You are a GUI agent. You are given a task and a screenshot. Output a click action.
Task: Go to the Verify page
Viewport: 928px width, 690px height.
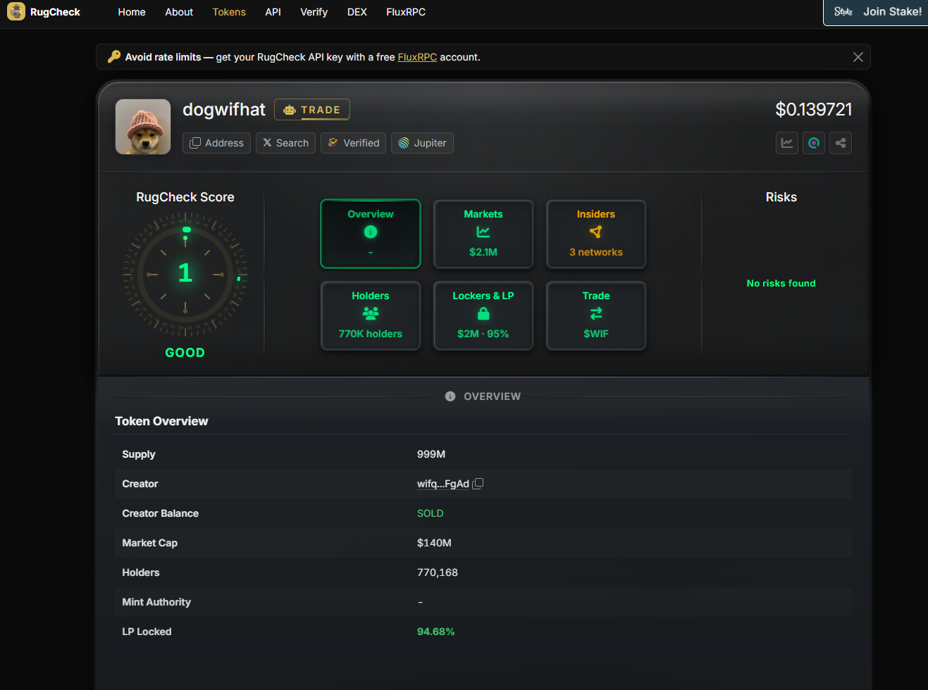(x=314, y=12)
